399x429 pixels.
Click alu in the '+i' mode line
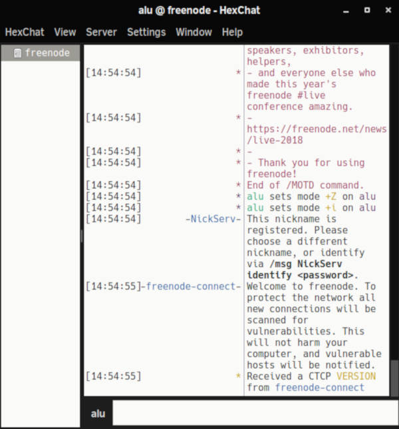(x=255, y=208)
